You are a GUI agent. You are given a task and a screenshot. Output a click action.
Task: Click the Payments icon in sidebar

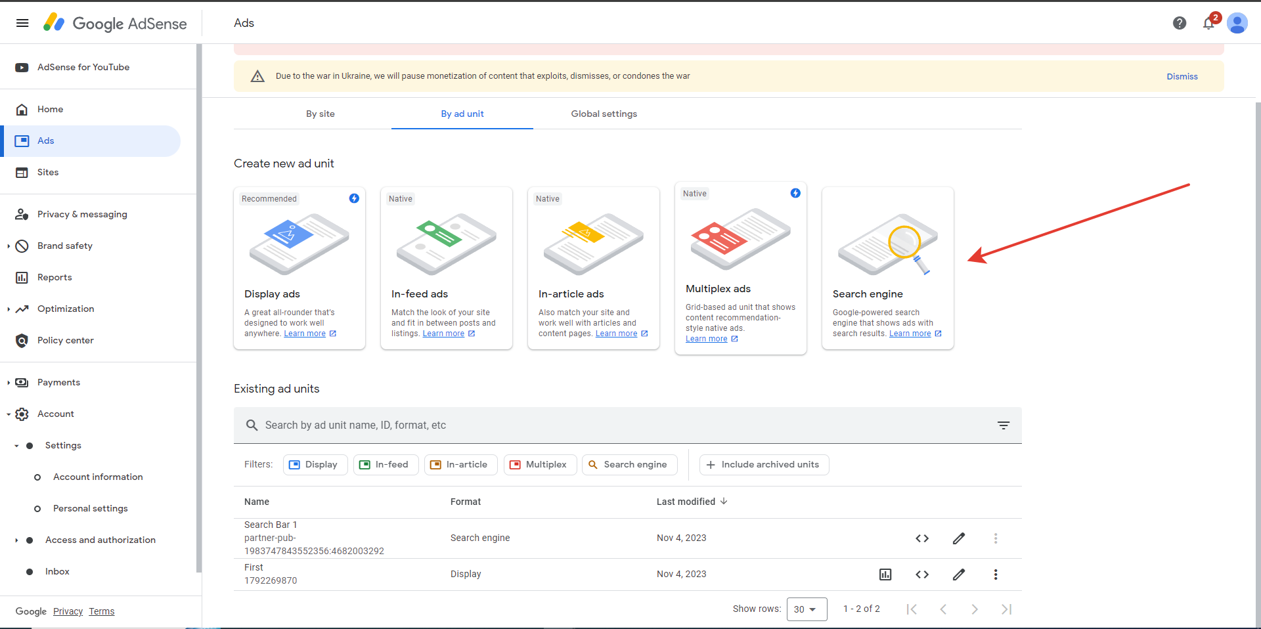(x=22, y=382)
